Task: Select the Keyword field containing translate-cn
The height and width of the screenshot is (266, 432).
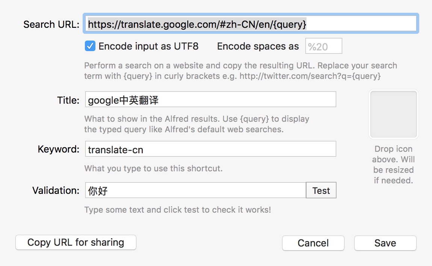Action: click(210, 149)
